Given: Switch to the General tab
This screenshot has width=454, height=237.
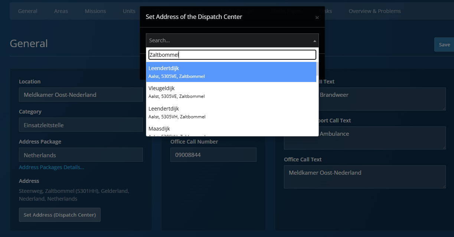Looking at the screenshot, I should pos(28,11).
